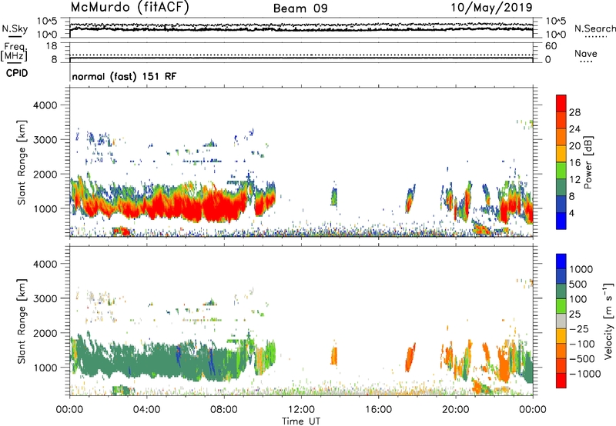Screen dimensions: 616x426
Task: Click the date '10/May/2019'
Action: [x=491, y=7]
